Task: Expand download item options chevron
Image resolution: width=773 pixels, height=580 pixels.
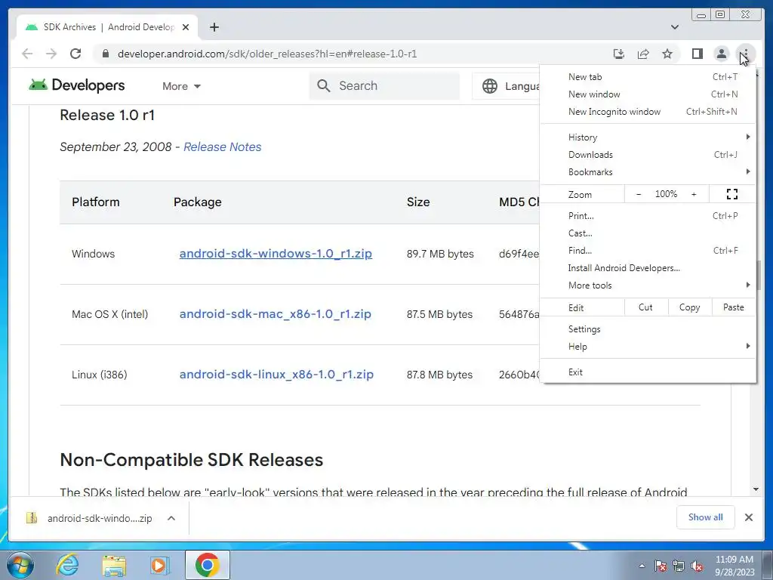Action: (x=171, y=518)
